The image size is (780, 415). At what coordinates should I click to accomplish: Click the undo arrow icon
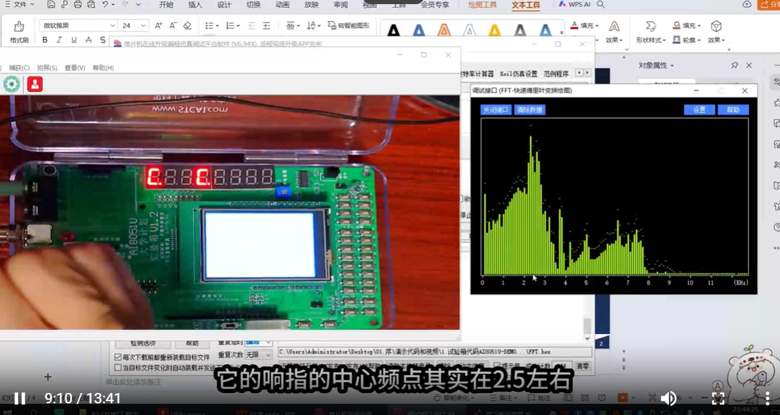click(105, 5)
